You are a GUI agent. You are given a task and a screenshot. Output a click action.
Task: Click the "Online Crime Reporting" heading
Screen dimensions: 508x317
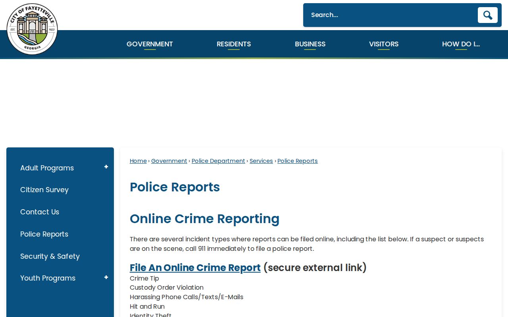click(x=204, y=219)
